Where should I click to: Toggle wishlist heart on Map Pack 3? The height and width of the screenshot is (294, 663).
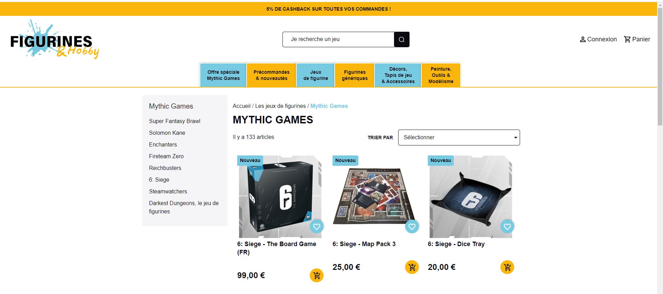(412, 226)
